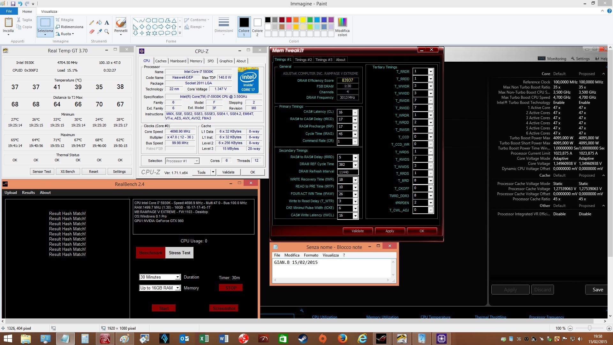Open Dimensioni line thickness menu
The height and width of the screenshot is (345, 613).
(x=223, y=26)
